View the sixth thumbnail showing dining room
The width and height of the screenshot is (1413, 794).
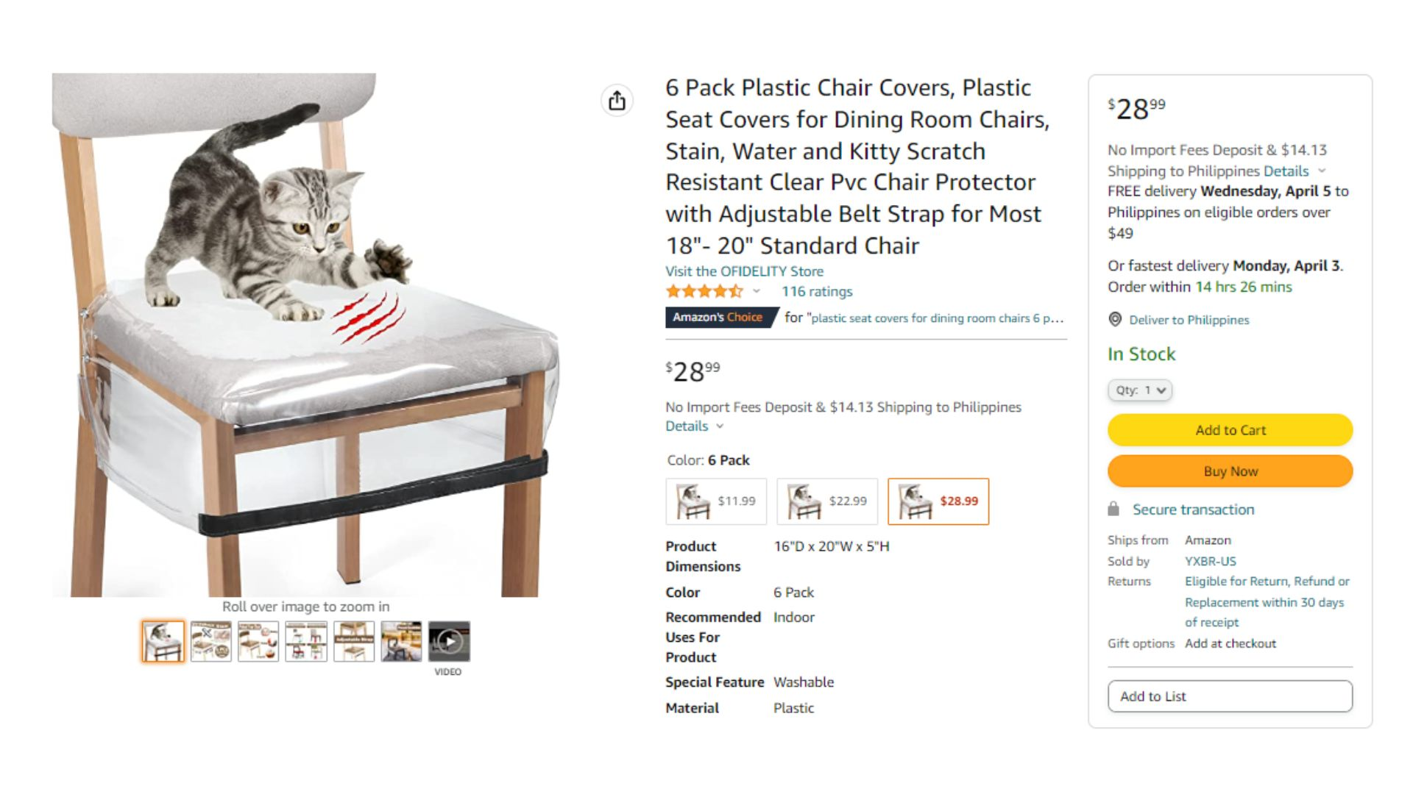pyautogui.click(x=401, y=642)
